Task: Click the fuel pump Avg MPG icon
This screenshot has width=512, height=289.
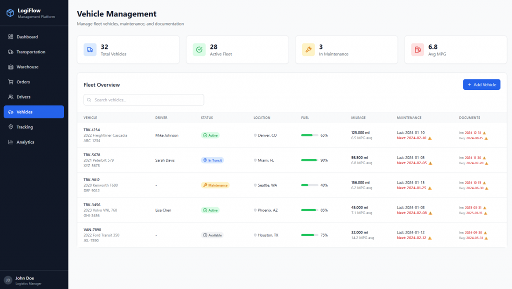Action: point(417,49)
